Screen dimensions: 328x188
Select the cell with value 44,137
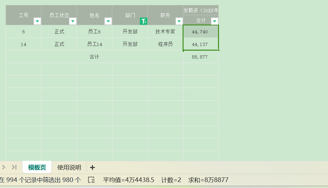(200, 44)
